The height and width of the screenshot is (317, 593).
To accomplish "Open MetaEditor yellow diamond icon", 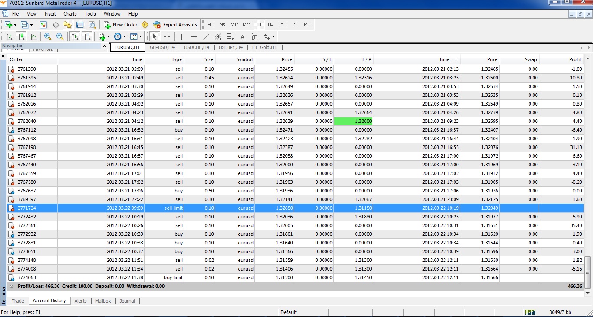I will click(145, 25).
